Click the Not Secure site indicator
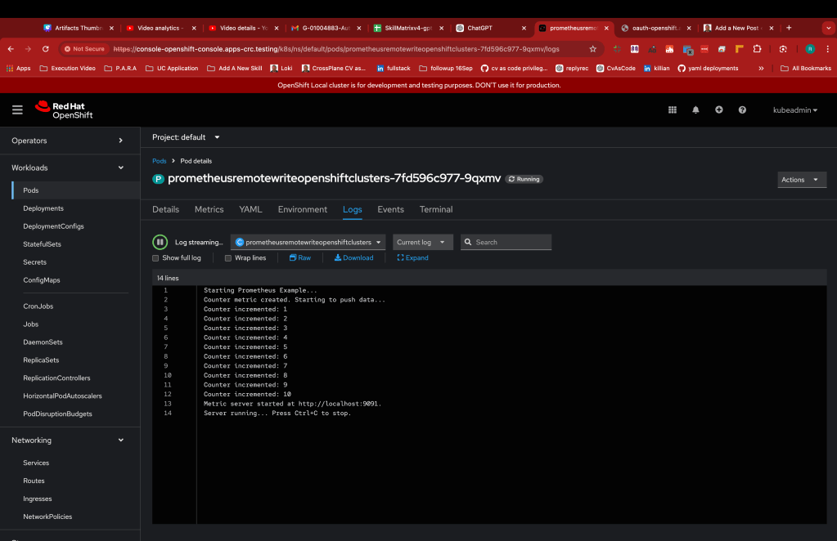Image resolution: width=837 pixels, height=541 pixels. click(85, 49)
